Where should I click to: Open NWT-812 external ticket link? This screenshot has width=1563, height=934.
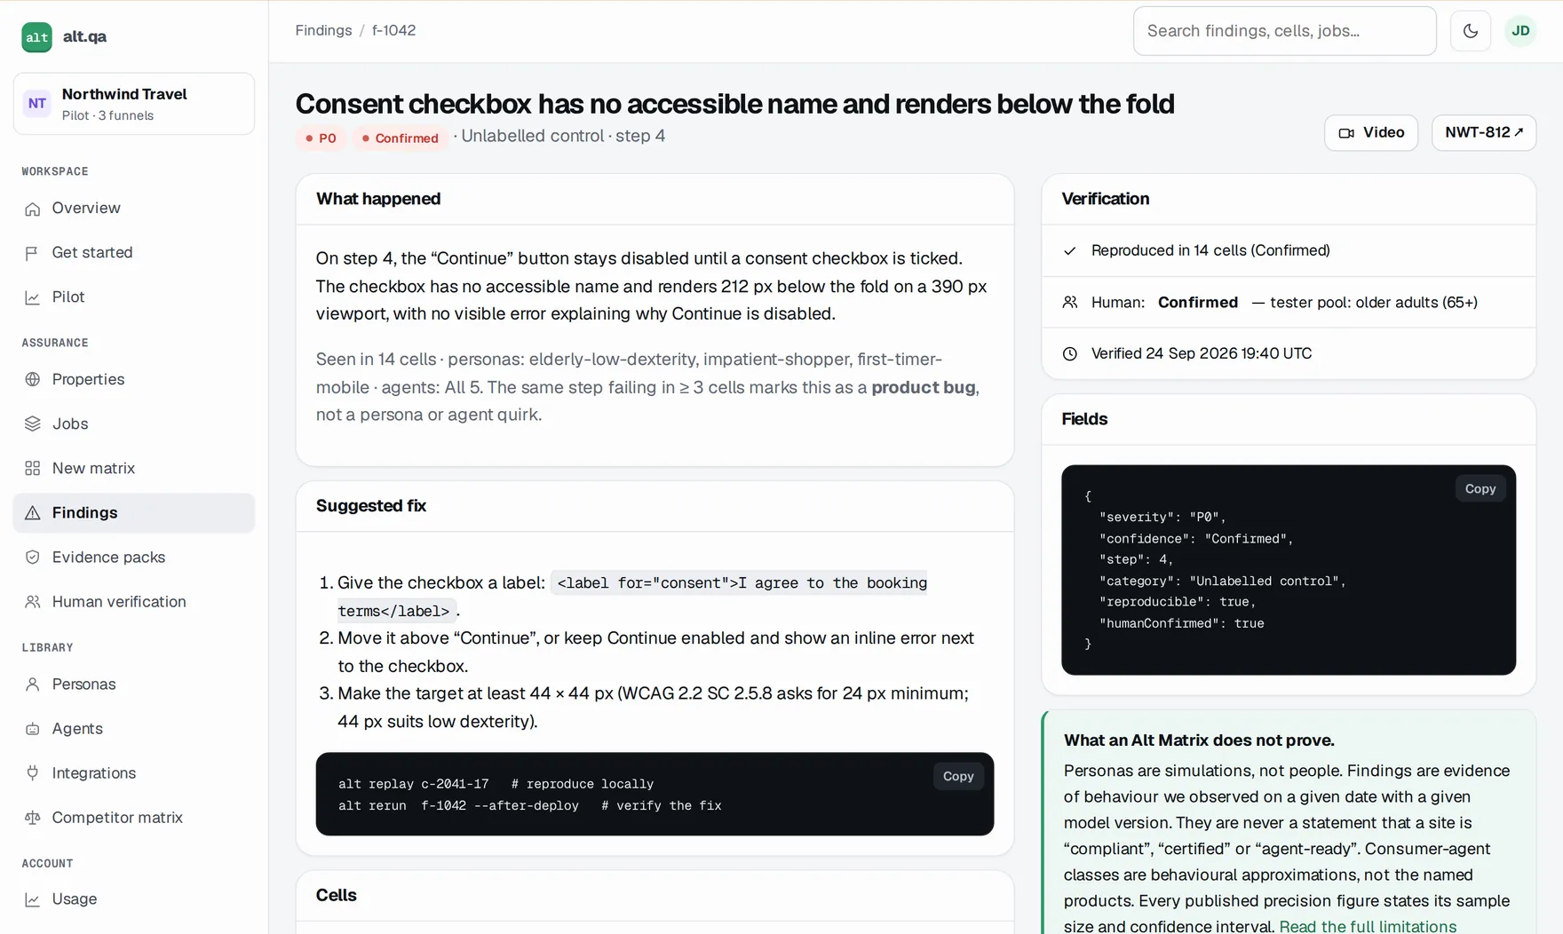1483,132
